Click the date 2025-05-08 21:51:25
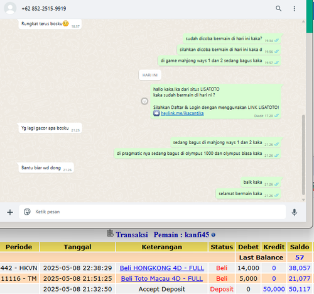 (77, 278)
